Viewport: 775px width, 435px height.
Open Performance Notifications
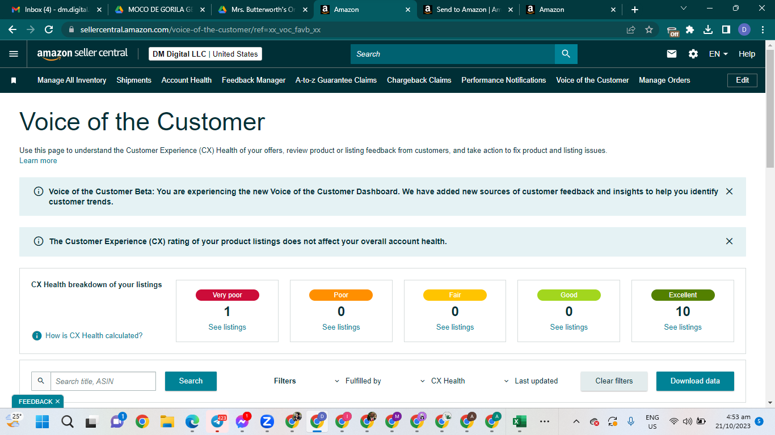point(504,80)
